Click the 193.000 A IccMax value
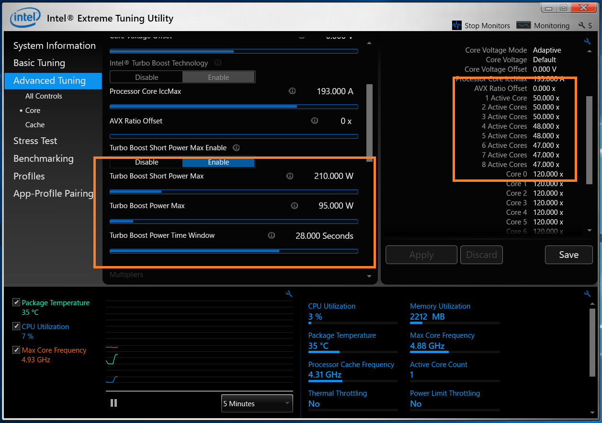The height and width of the screenshot is (423, 602). [335, 91]
